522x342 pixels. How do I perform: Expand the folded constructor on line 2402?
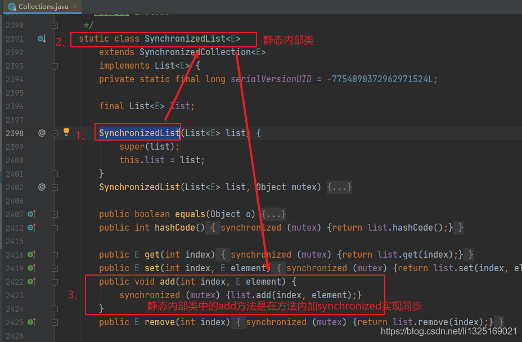tap(55, 187)
